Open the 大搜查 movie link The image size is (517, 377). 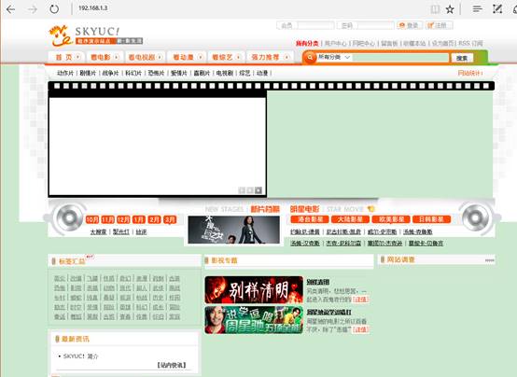98,231
